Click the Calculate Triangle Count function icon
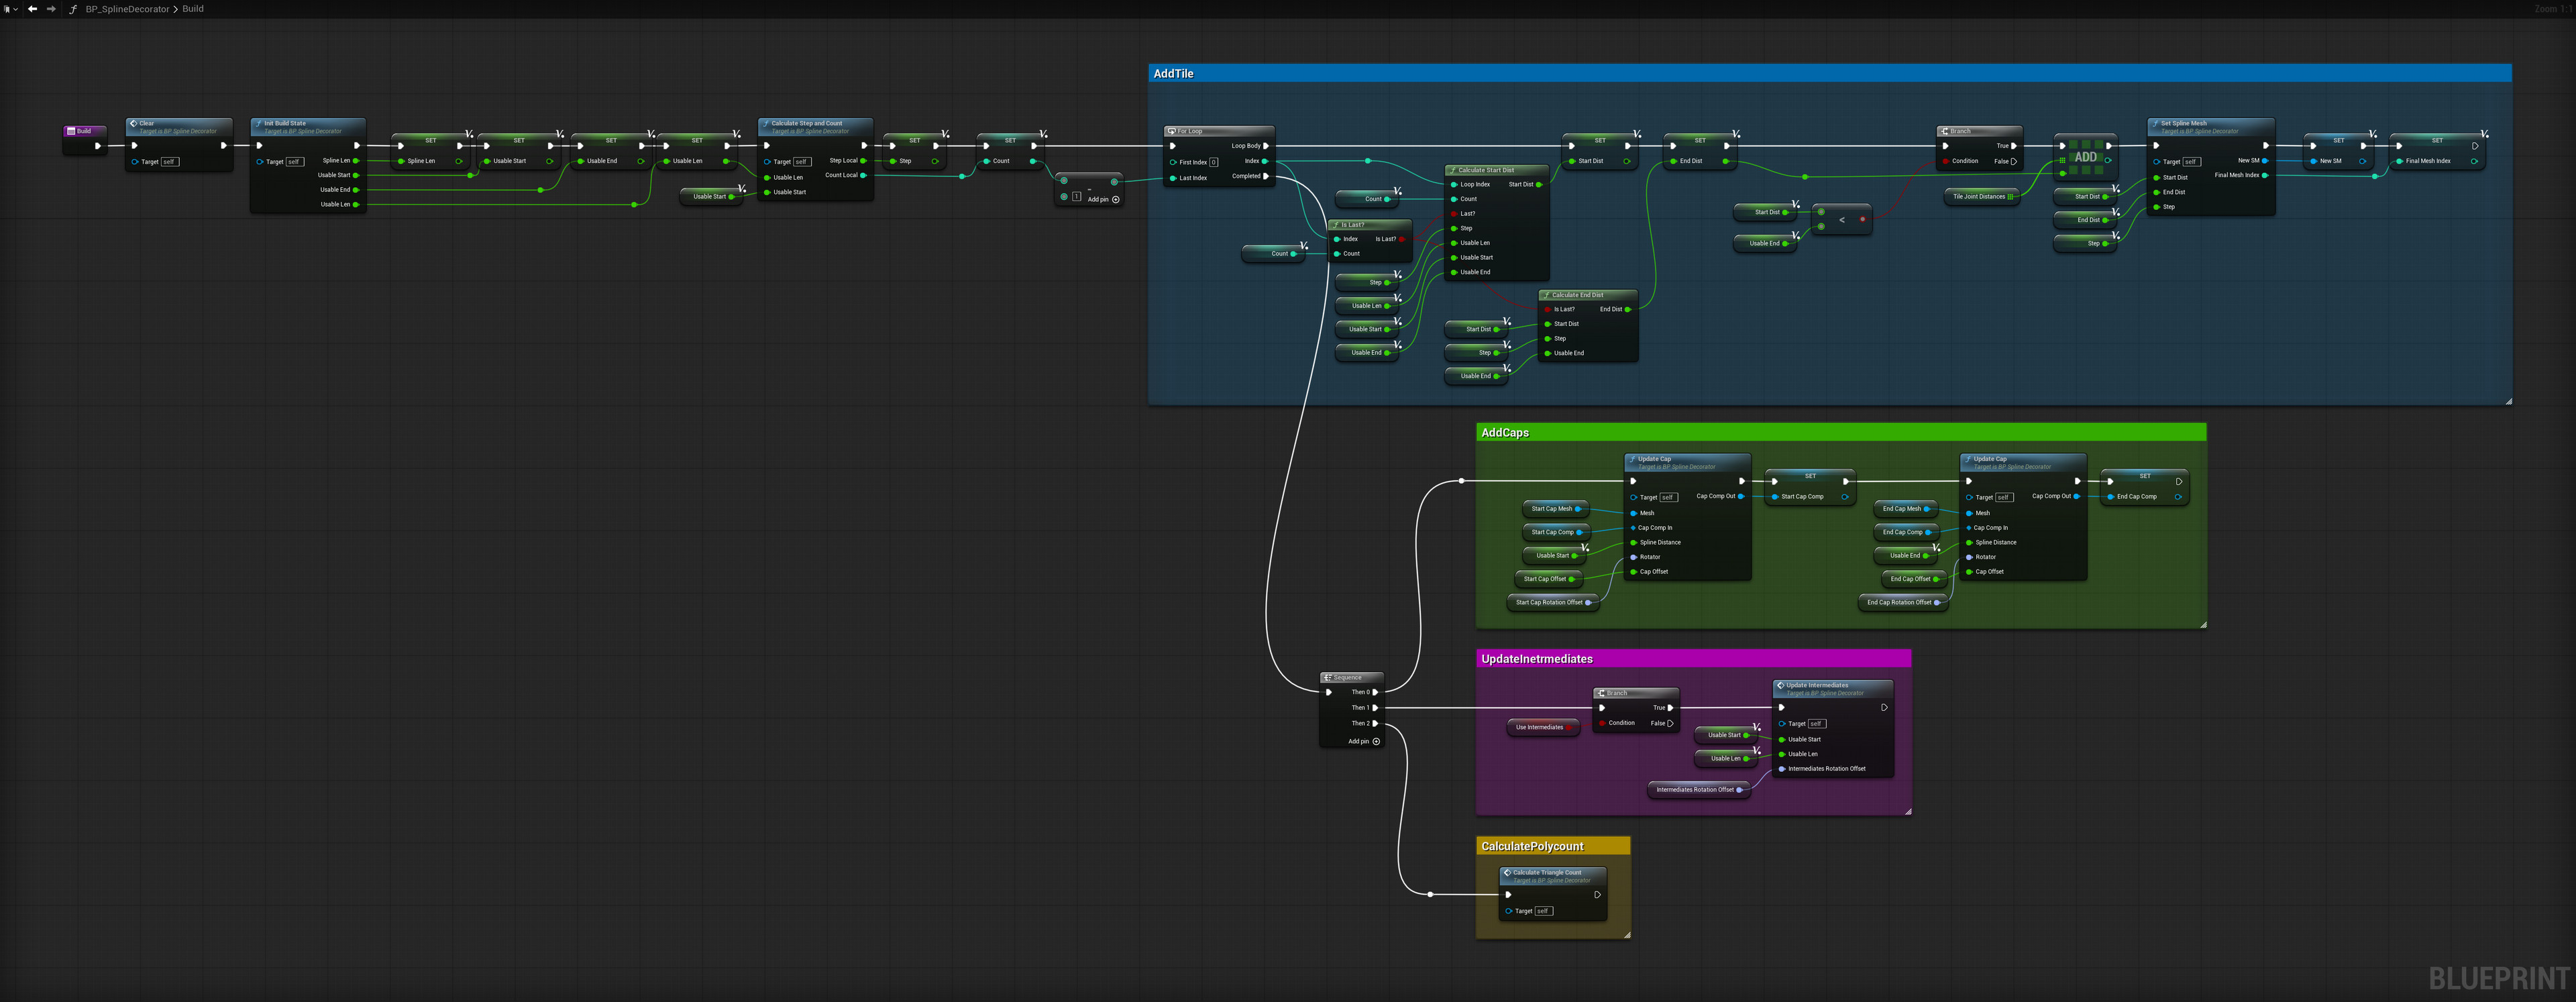Viewport: 2576px width, 1002px height. (1508, 872)
